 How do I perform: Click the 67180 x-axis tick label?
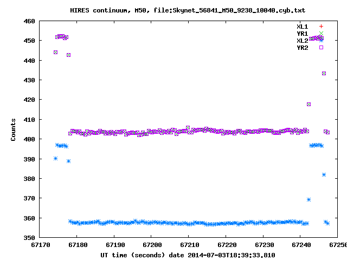78,245
